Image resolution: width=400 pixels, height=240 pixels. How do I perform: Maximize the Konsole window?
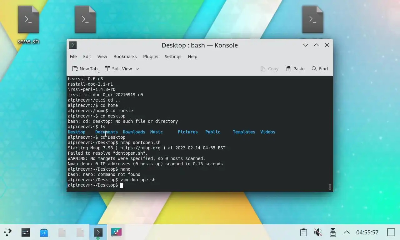pyautogui.click(x=316, y=45)
